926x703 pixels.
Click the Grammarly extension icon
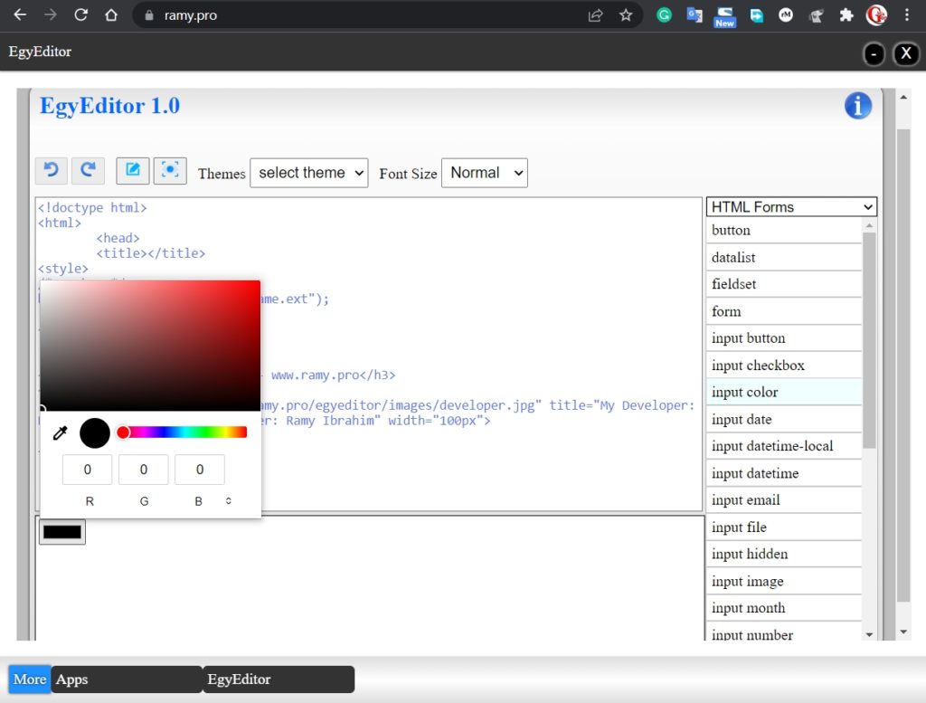point(665,15)
